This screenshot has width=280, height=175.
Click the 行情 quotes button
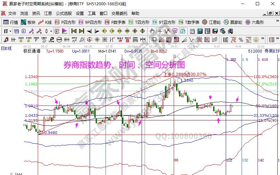[11, 22]
